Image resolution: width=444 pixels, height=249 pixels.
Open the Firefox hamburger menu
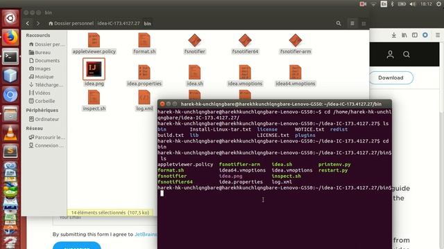coord(438,35)
